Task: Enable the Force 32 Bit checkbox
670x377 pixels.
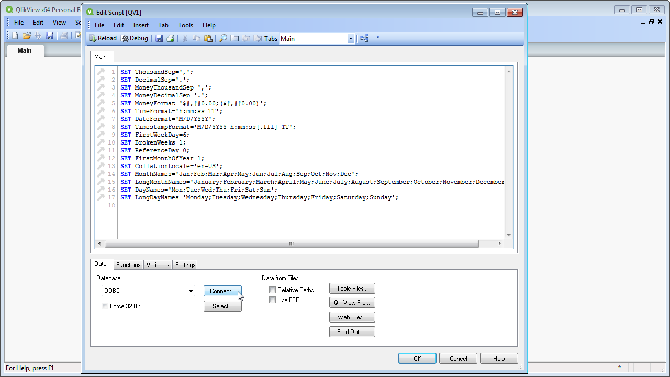Action: 105,306
